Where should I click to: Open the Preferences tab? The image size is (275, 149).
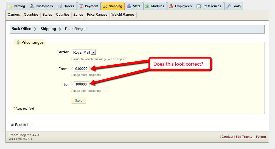click(209, 6)
